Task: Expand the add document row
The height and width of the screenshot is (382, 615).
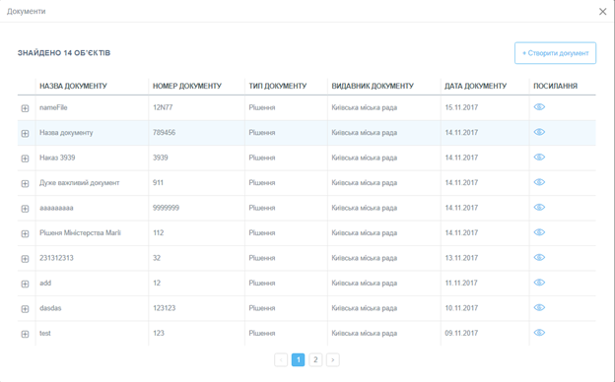Action: (x=25, y=285)
